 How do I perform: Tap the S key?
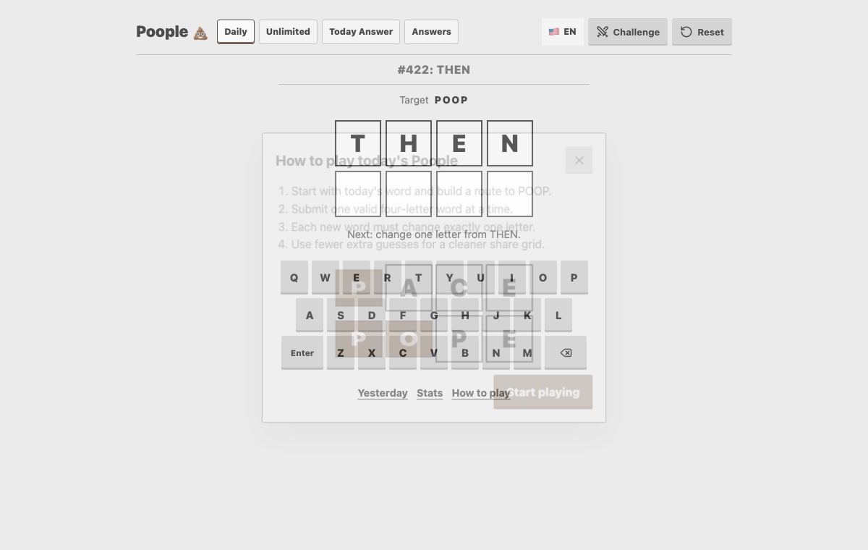(341, 315)
